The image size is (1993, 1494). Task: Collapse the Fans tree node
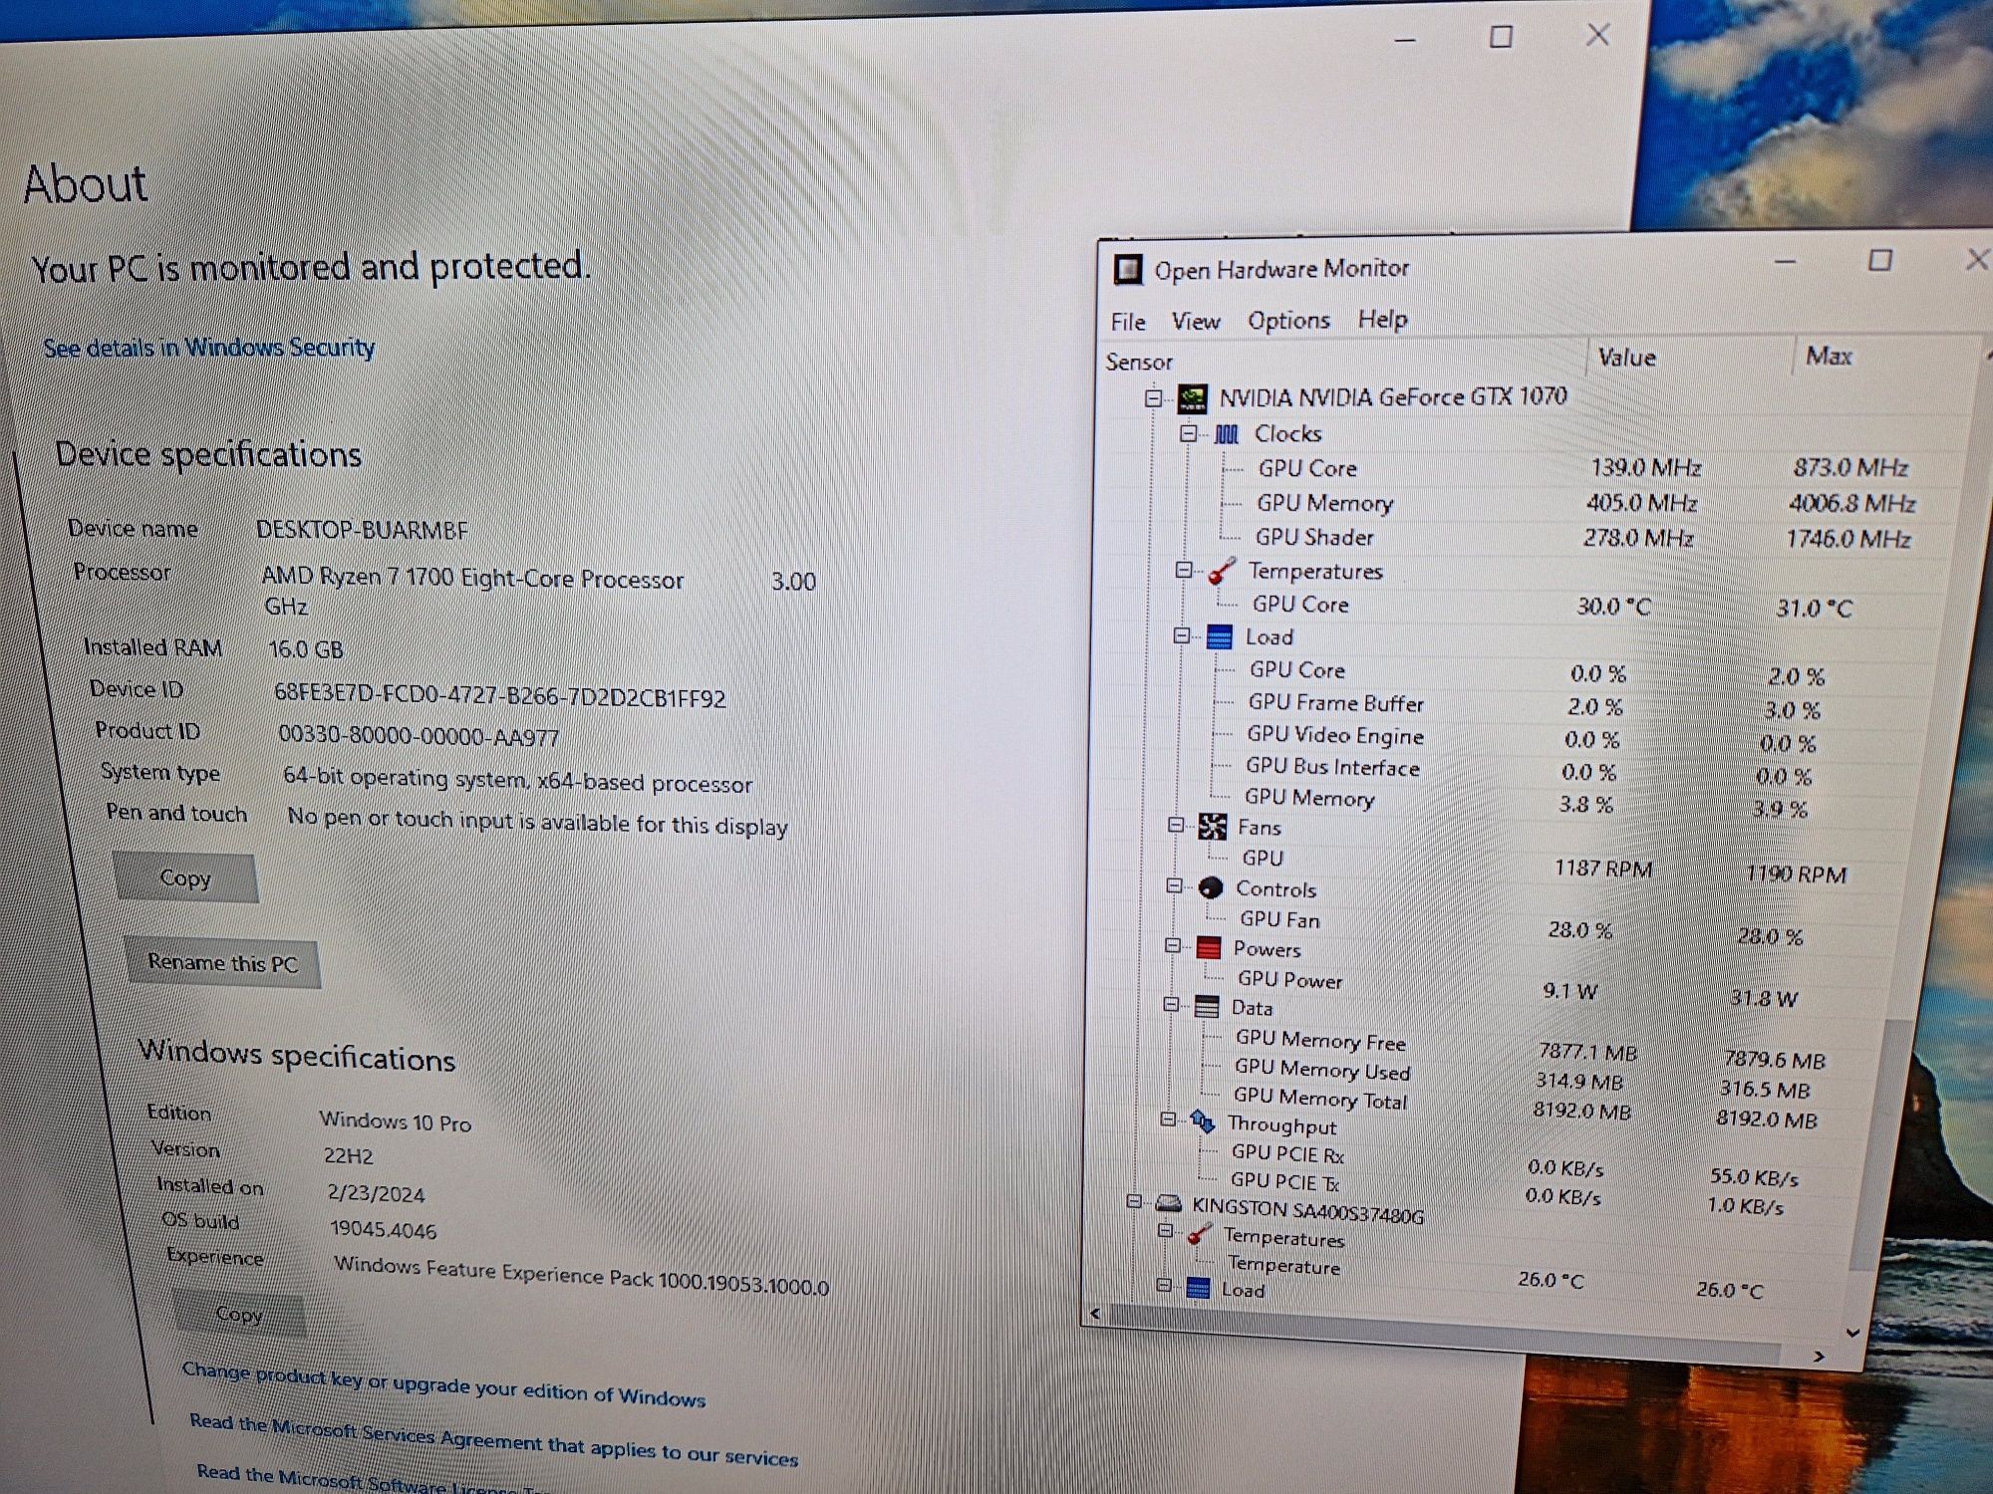(1176, 824)
